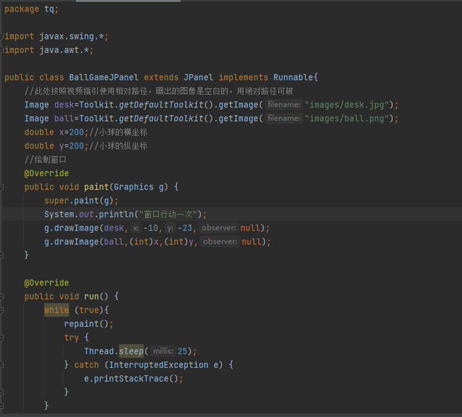Click the comment //绘制窗口
Image resolution: width=462 pixels, height=417 pixels.
pyautogui.click(x=45, y=159)
